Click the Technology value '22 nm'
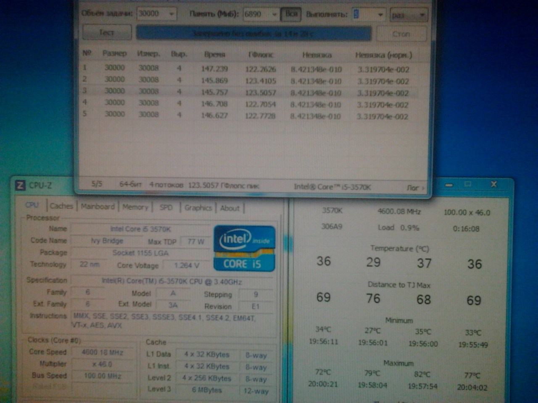 90,264
